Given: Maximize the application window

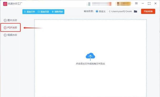Looking at the screenshot, I should pyautogui.click(x=149, y=3).
